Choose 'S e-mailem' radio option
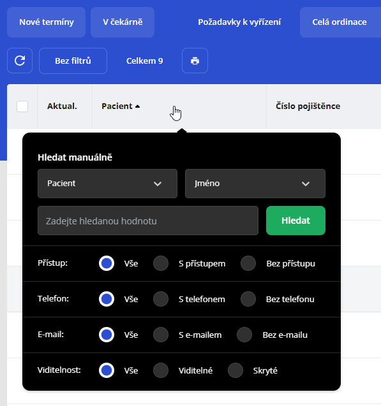 coord(161,335)
